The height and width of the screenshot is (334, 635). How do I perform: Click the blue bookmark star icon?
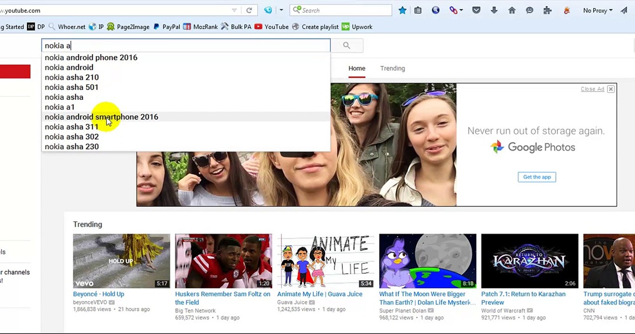(402, 10)
